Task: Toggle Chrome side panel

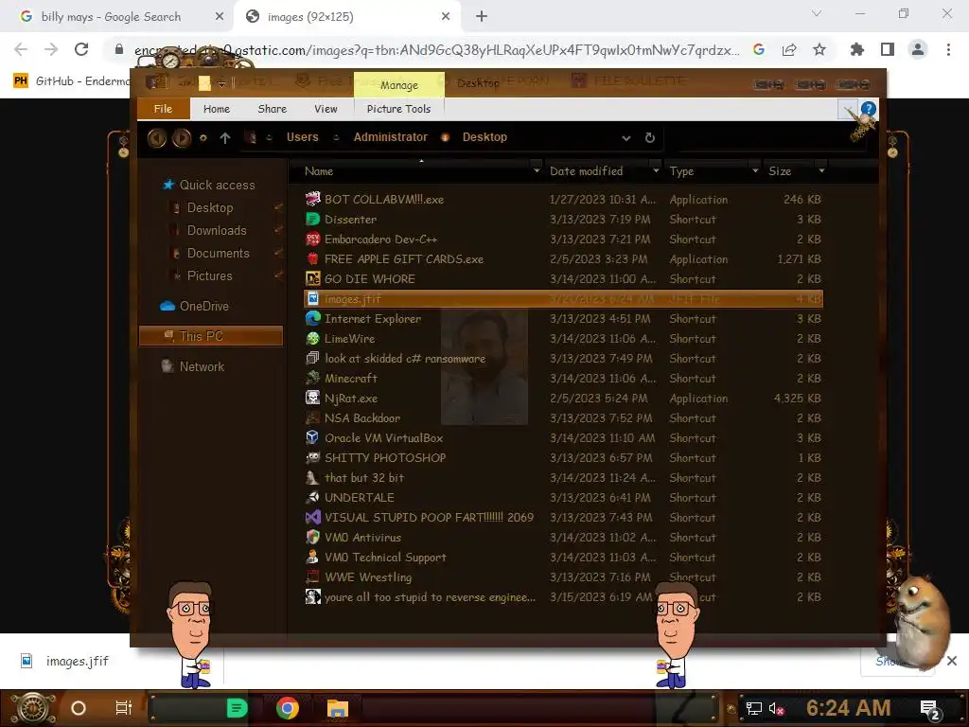Action: coord(888,49)
